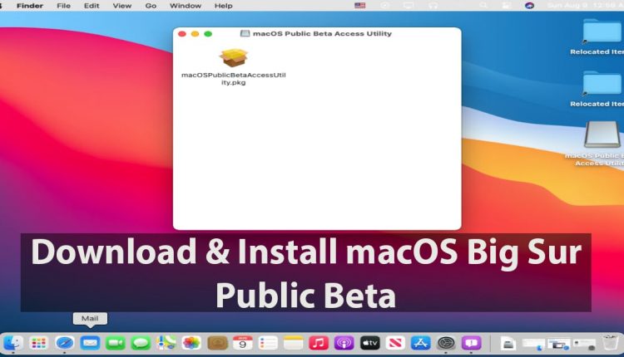
Task: Open Calendar from the Dock
Action: click(243, 343)
